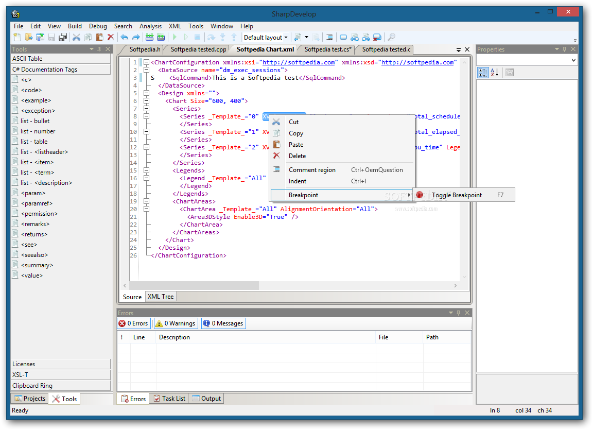Click the Save All toolbar icon
The height and width of the screenshot is (430, 593).
pyautogui.click(x=63, y=37)
